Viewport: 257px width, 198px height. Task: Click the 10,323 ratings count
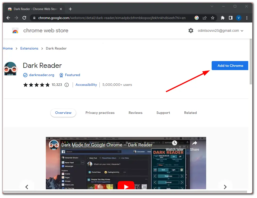tap(57, 85)
